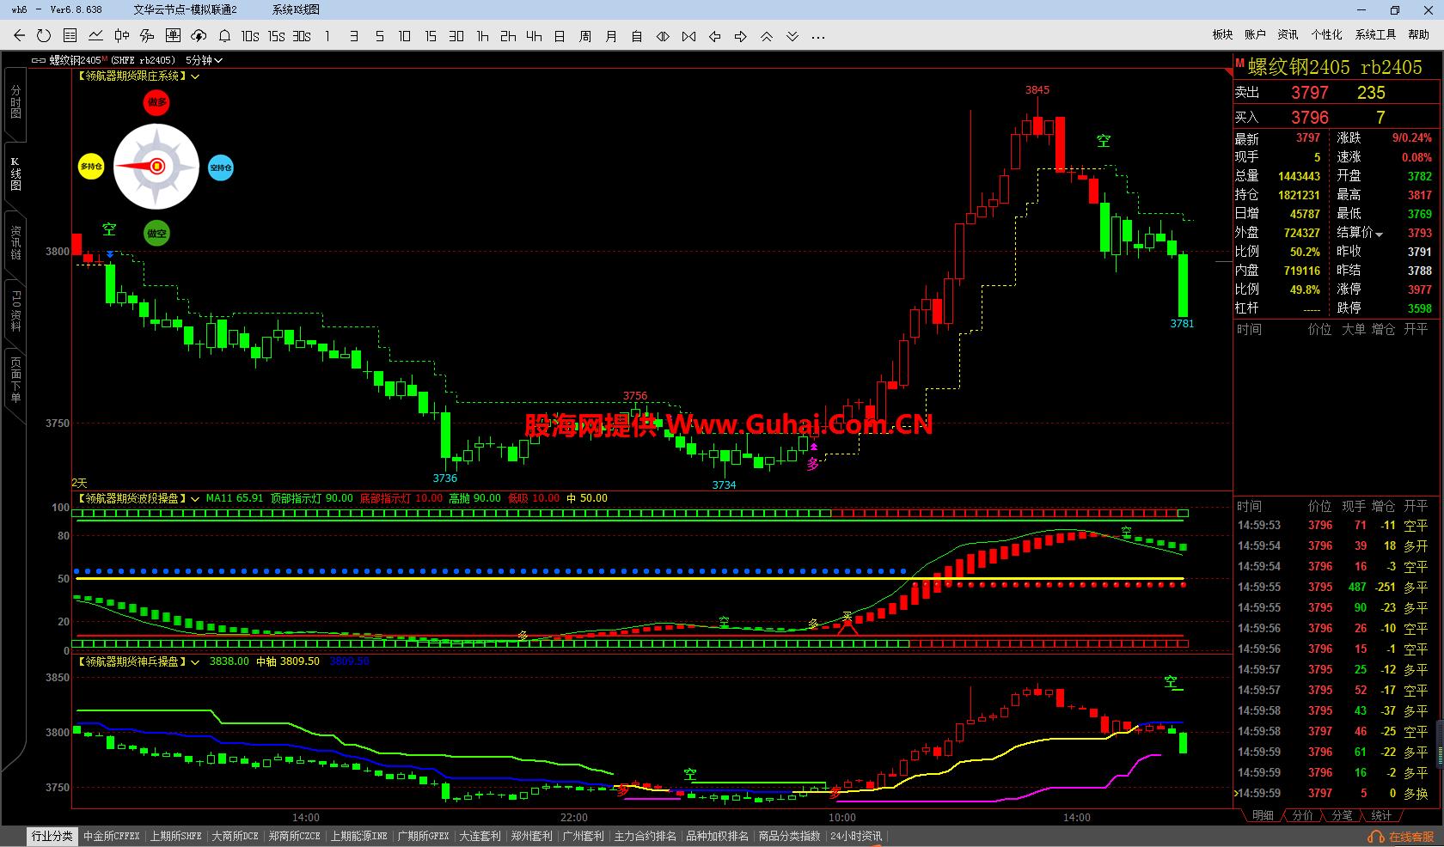Click the headset online support icon

coord(1374,837)
